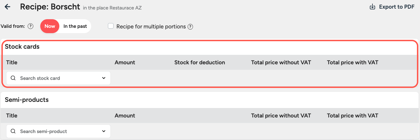Screen dimensions: 420x140
Task: Click the Title header under Stock cards
Action: pyautogui.click(x=12, y=62)
